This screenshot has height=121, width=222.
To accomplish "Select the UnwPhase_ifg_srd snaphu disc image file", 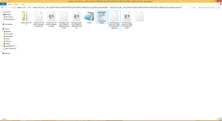I will (127, 20).
